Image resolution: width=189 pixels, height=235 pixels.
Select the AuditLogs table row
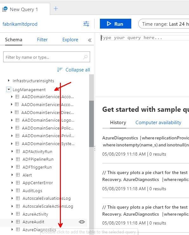point(32,190)
